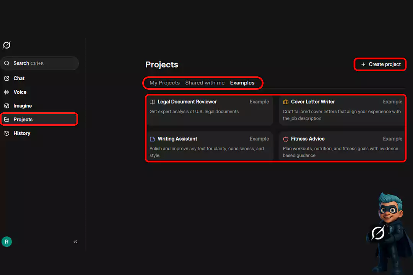Click the briefcase icon on Cover Letter Writer

(x=286, y=102)
